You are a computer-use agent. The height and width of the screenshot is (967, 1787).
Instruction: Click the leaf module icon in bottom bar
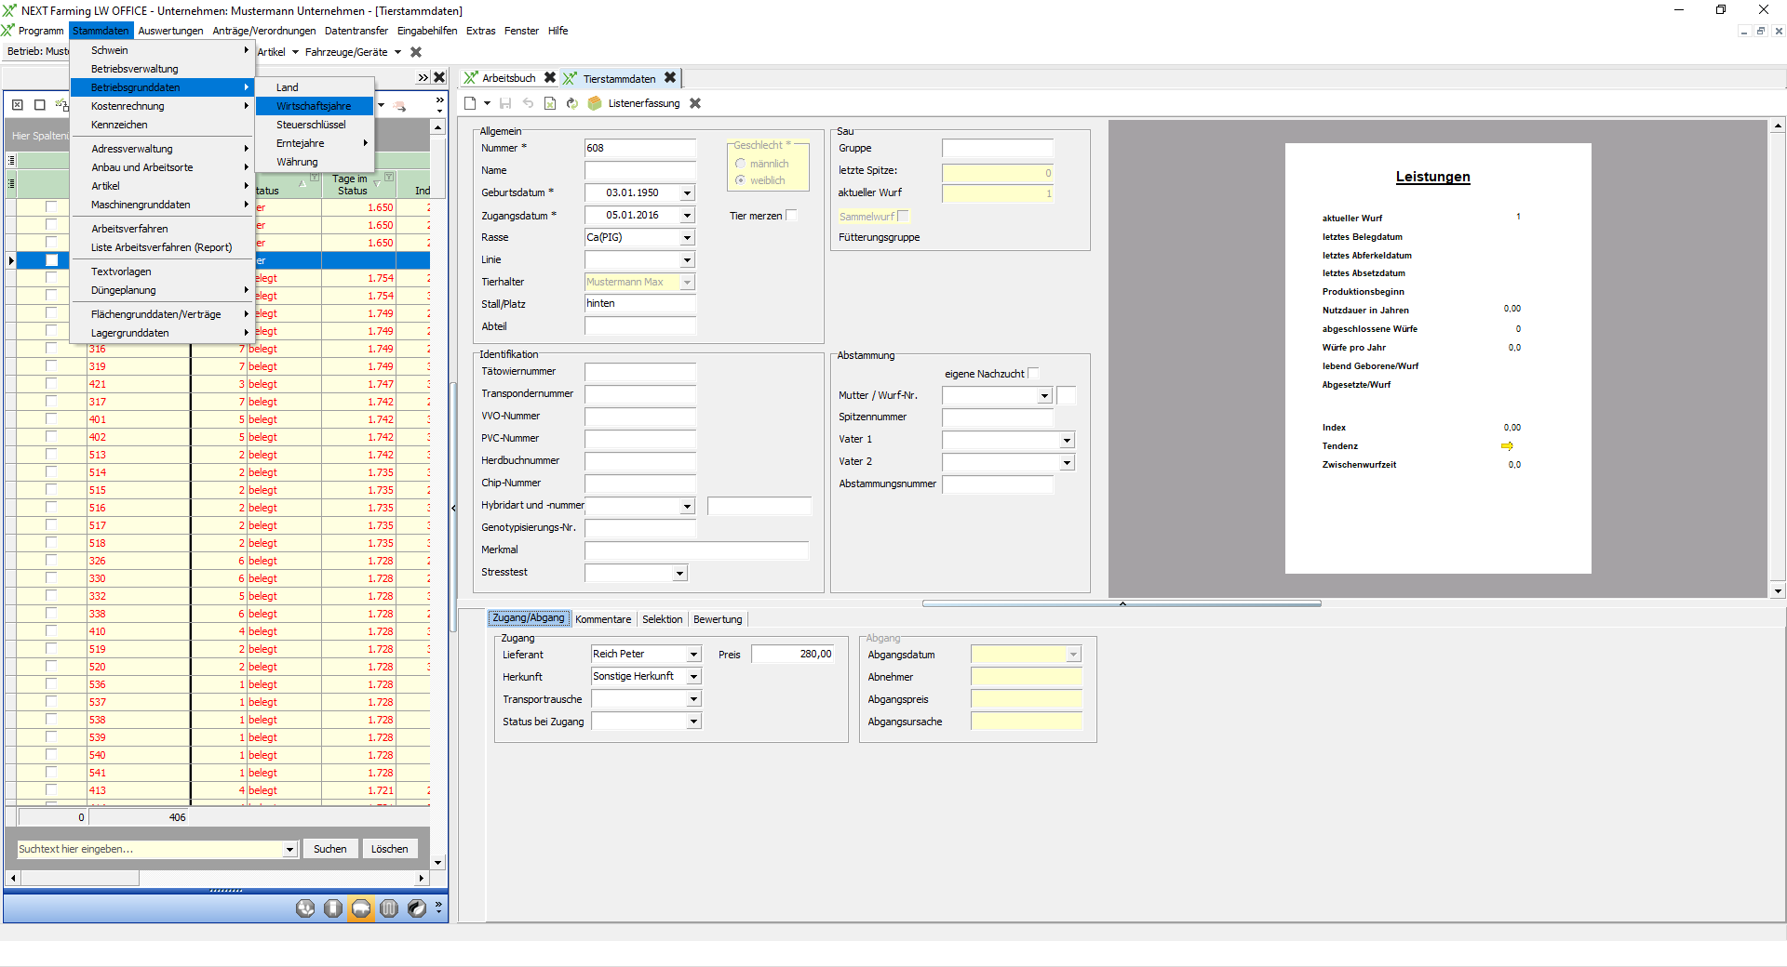pyautogui.click(x=417, y=908)
